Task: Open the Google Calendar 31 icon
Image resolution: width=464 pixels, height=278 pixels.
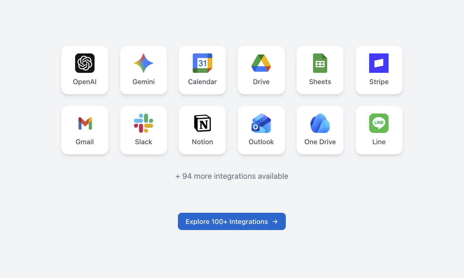Action: [203, 63]
